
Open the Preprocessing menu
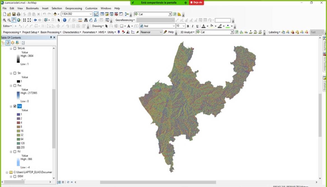(x=11, y=32)
